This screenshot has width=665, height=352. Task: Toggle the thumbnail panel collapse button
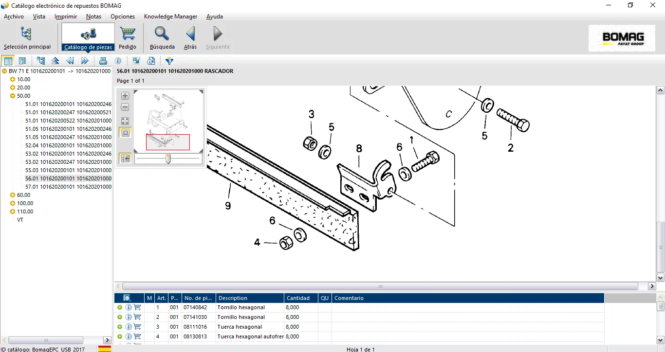[x=125, y=158]
